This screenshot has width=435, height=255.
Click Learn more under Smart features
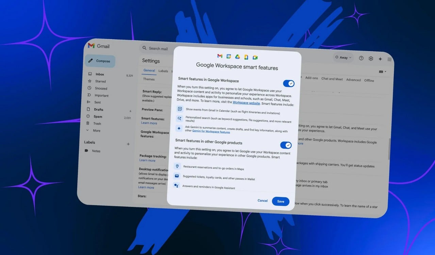[149, 123]
